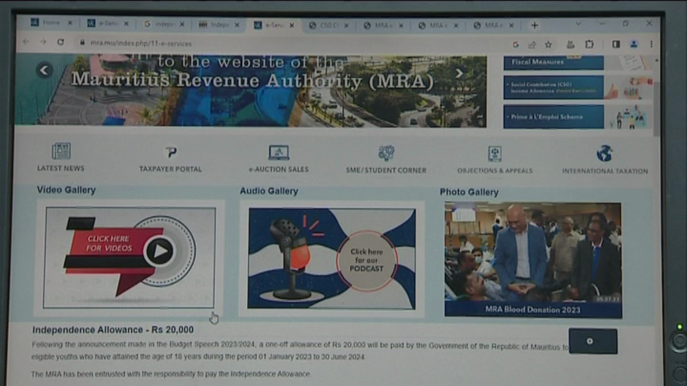Switch to the CSG tab
The width and height of the screenshot is (687, 386).
click(328, 25)
